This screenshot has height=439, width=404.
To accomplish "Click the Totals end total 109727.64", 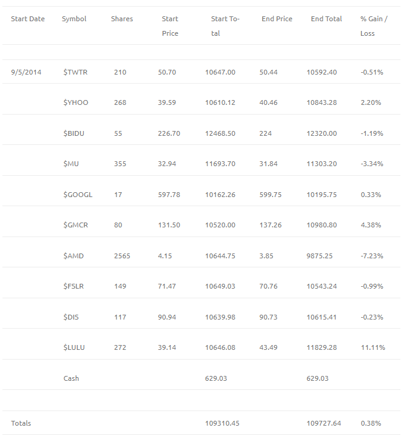I will point(323,423).
